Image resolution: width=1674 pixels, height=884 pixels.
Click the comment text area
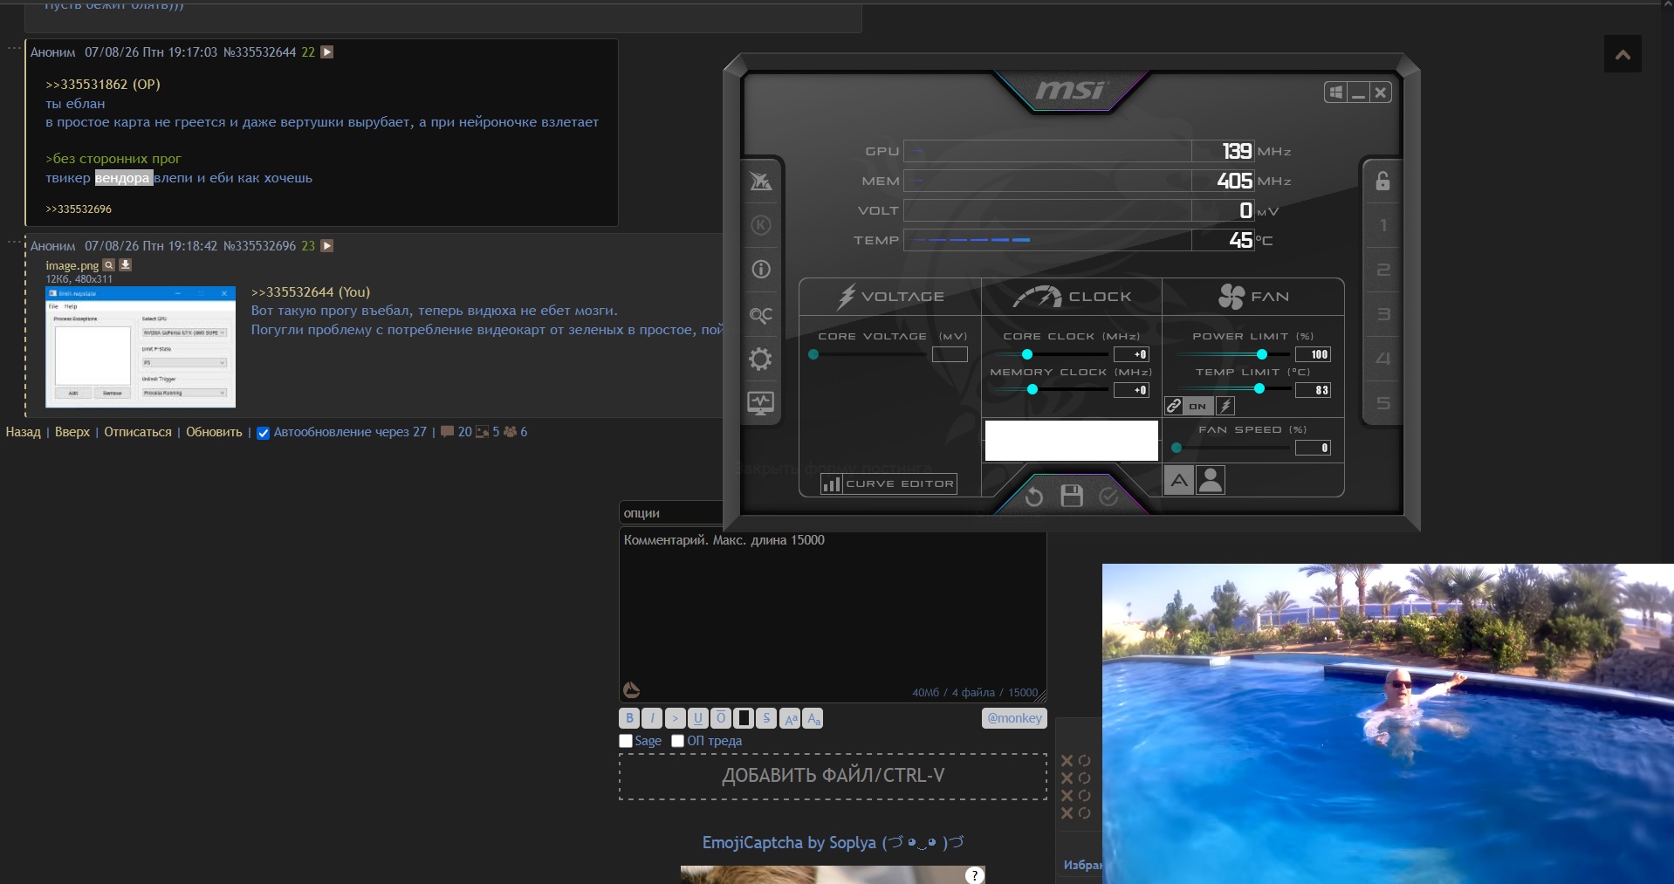click(x=833, y=615)
